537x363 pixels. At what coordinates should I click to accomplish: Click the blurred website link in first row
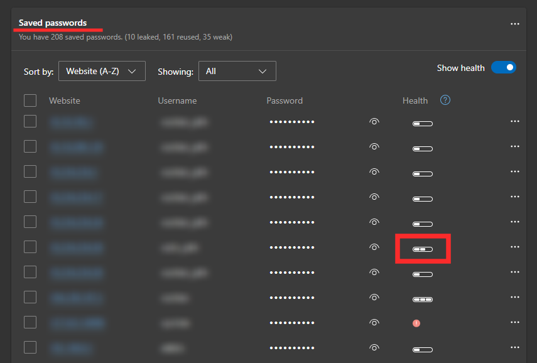click(71, 122)
